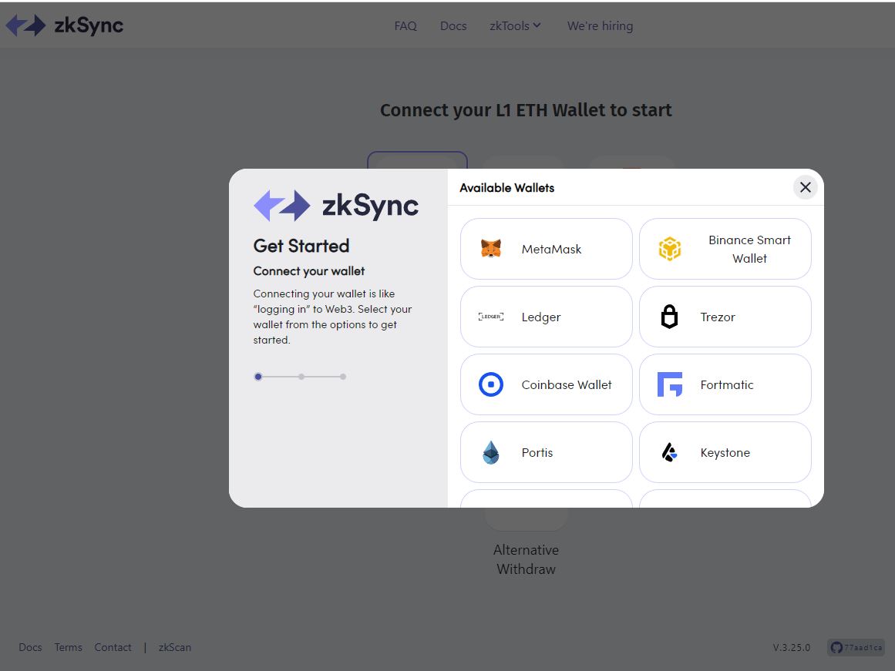The image size is (895, 671).
Task: Click the Portis droplet icon
Action: pyautogui.click(x=491, y=452)
